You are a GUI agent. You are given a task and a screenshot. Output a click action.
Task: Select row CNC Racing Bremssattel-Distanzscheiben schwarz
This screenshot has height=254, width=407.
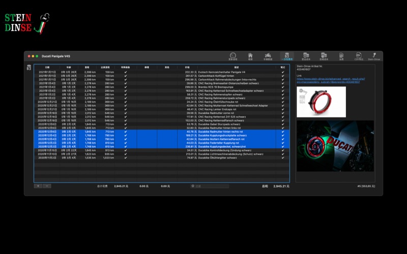pos(162,83)
